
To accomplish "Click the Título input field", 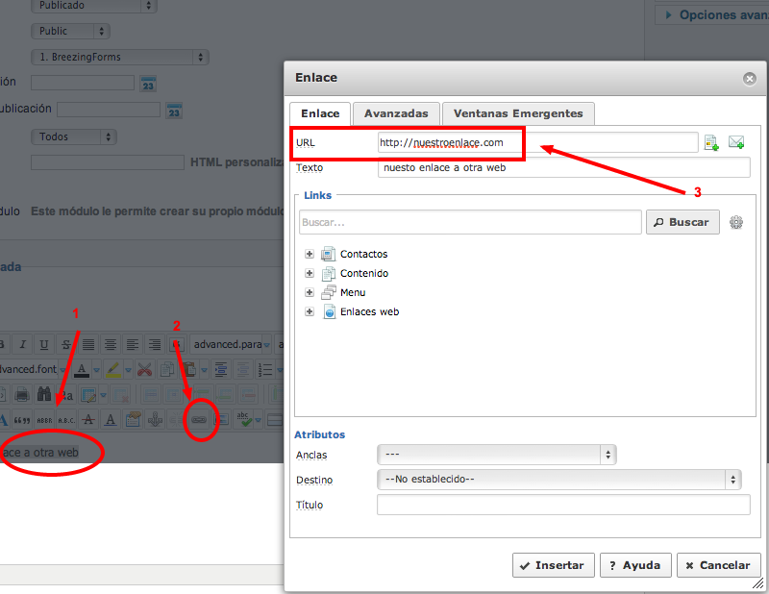I will coord(563,505).
